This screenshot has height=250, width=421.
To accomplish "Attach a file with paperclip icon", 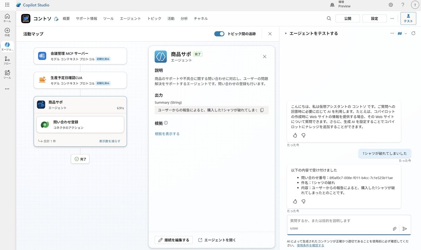I will click(394, 229).
